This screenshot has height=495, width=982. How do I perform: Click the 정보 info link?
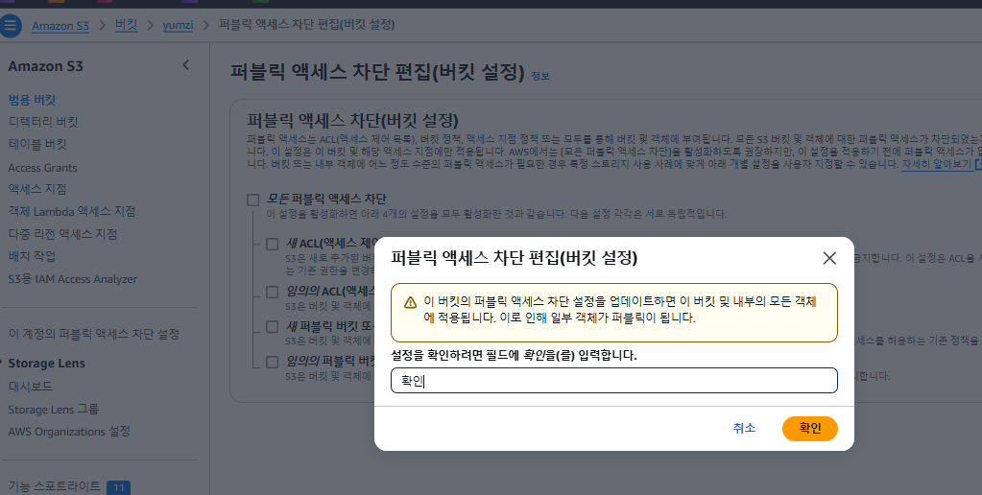[x=539, y=76]
